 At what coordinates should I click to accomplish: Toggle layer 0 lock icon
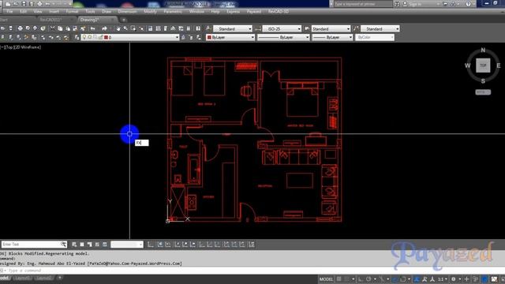click(100, 37)
